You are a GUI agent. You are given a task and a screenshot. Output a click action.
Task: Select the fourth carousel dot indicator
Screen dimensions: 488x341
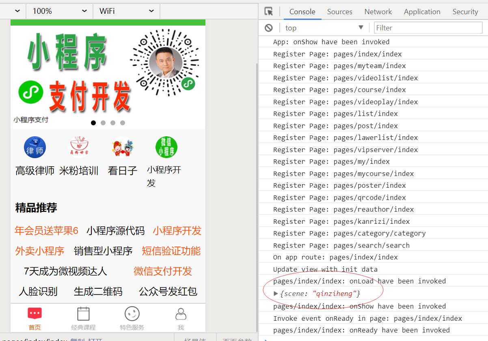coord(123,122)
